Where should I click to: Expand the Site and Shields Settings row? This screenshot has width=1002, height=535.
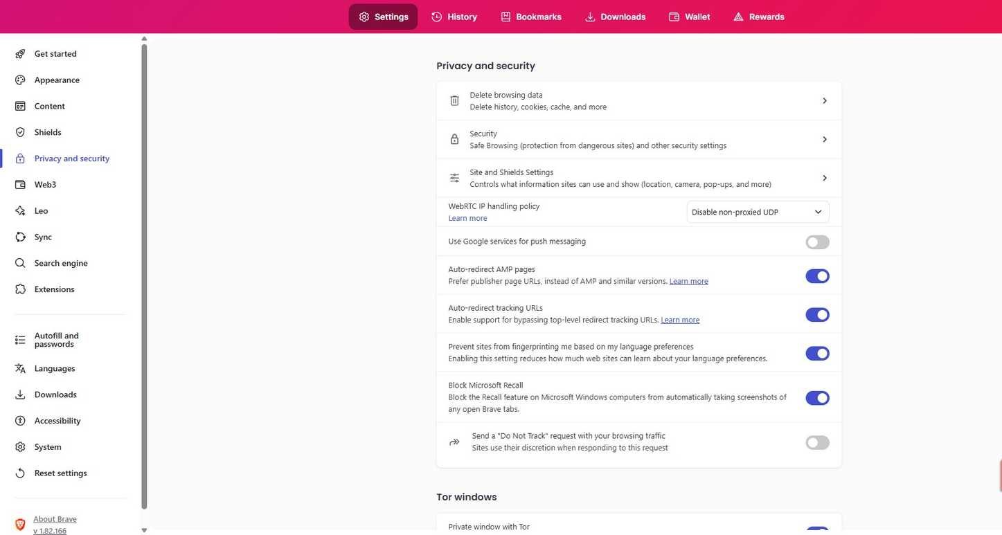coord(823,176)
